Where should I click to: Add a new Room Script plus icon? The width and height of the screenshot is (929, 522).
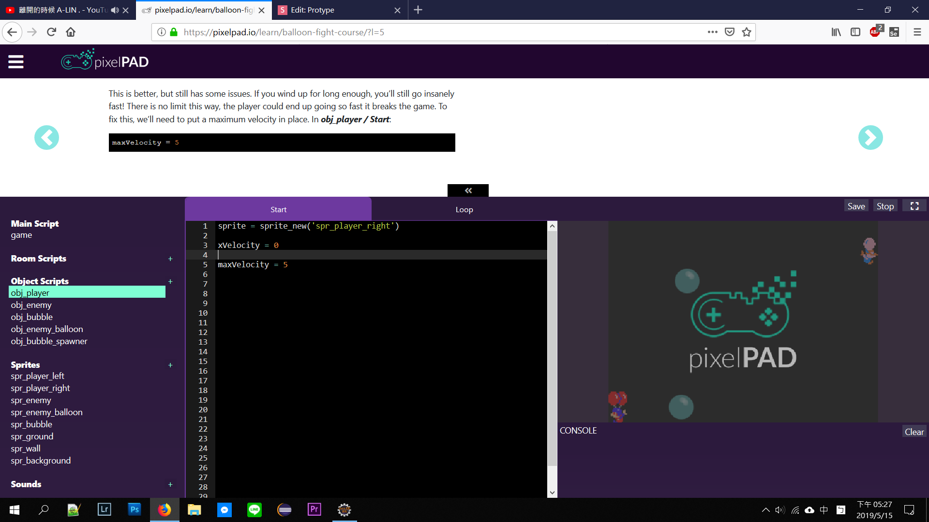[170, 259]
